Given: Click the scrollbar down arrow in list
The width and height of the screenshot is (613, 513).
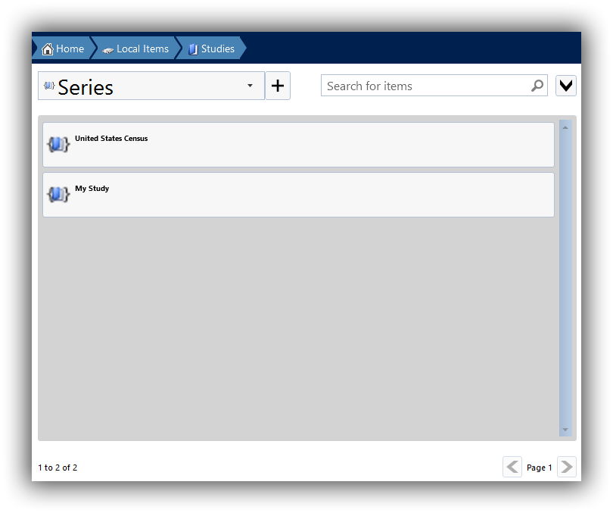Looking at the screenshot, I should [565, 430].
